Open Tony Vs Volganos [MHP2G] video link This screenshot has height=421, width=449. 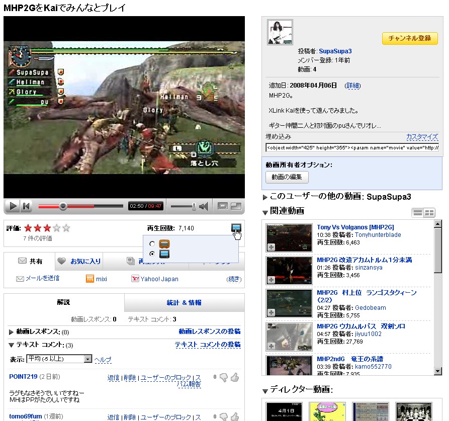pyautogui.click(x=355, y=227)
